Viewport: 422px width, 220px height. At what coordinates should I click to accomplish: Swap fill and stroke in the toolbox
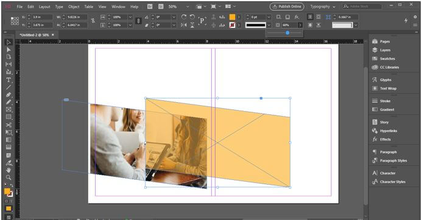coord(12,185)
